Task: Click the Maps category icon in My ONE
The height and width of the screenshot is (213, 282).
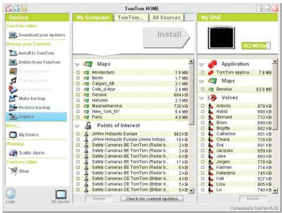Action: pyautogui.click(x=213, y=81)
